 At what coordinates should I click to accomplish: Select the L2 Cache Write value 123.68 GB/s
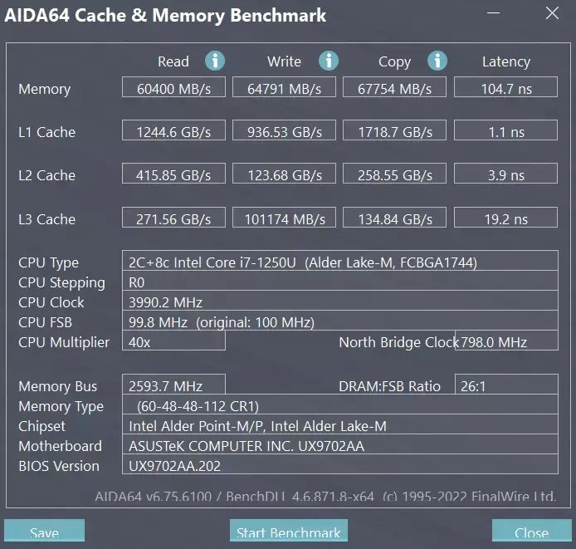(x=284, y=175)
